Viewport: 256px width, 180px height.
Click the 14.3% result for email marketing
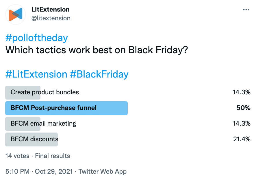[x=242, y=124]
